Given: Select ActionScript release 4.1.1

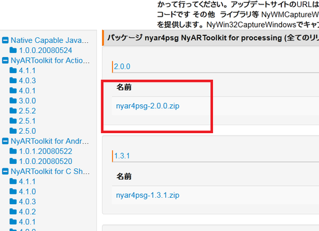Looking at the screenshot, I should pyautogui.click(x=27, y=70).
